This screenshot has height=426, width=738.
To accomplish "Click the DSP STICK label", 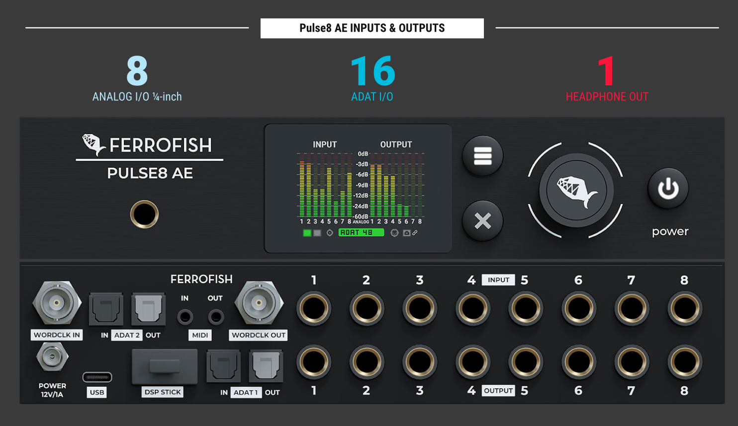I will click(163, 392).
